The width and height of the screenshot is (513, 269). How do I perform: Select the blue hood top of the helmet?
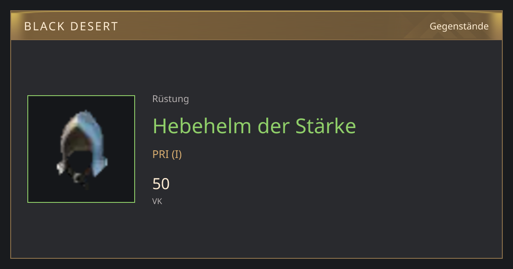tap(85, 124)
